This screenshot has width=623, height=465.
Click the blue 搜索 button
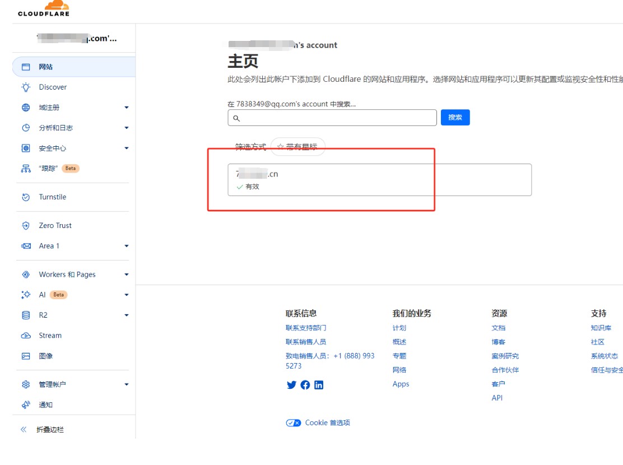point(455,118)
